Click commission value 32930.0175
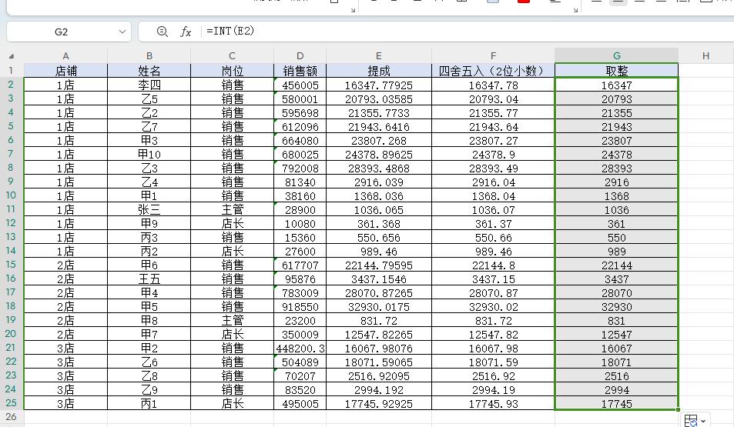Screen dimensions: 734x427 pyautogui.click(x=379, y=307)
